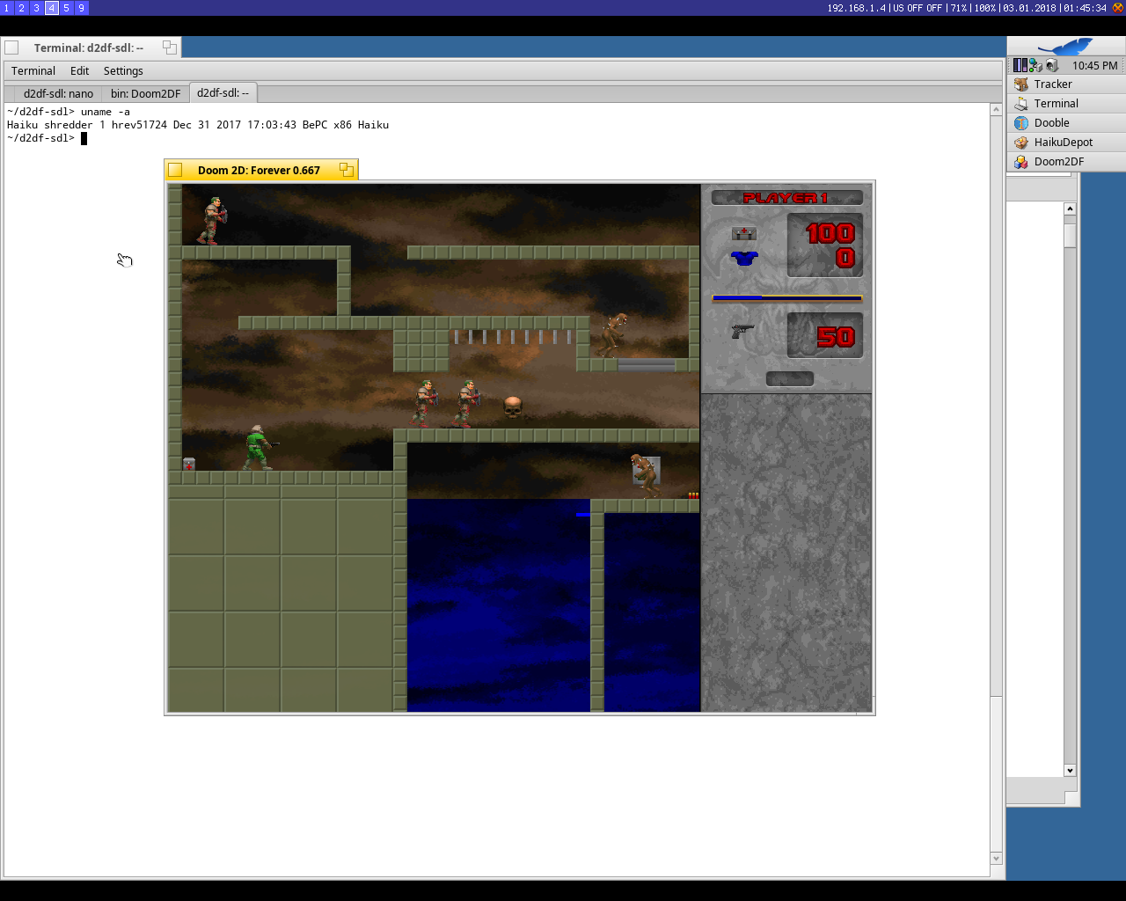Open the Terminal menu
This screenshot has width=1126, height=901.
(33, 70)
